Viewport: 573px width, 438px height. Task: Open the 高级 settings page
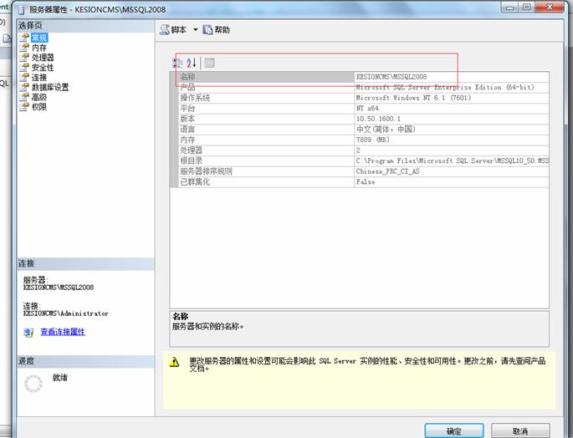pyautogui.click(x=39, y=97)
